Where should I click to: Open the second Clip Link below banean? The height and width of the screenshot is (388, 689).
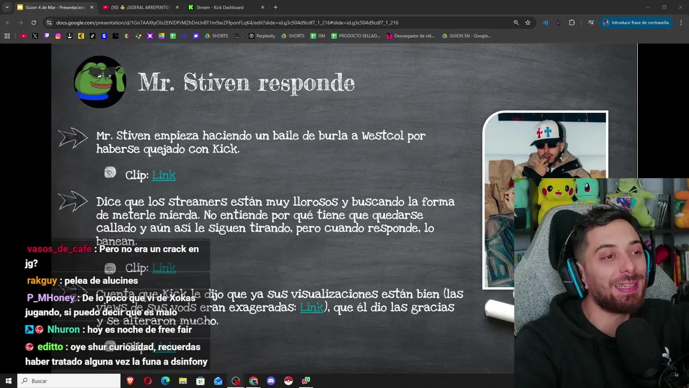click(x=164, y=268)
